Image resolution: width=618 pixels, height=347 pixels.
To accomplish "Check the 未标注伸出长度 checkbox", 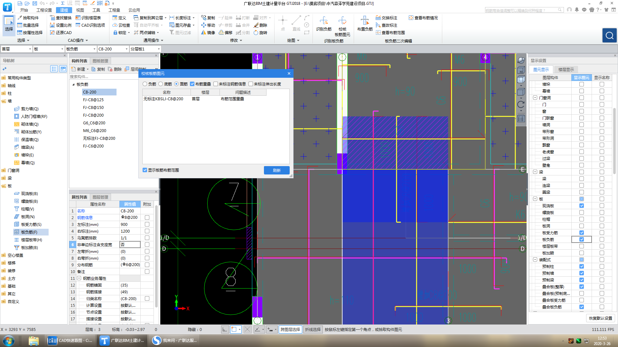I will coord(251,84).
